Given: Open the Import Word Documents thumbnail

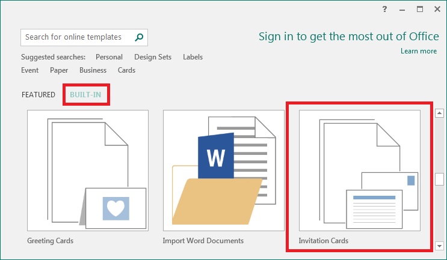Looking at the screenshot, I should click(224, 171).
